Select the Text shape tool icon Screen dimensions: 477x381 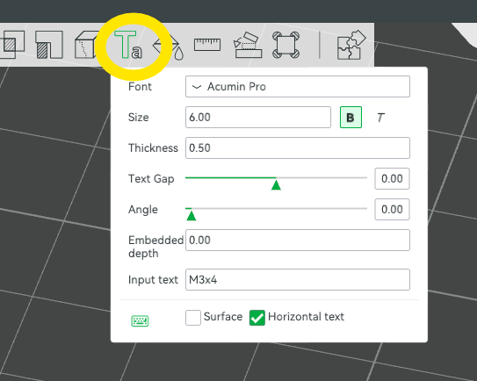[127, 45]
